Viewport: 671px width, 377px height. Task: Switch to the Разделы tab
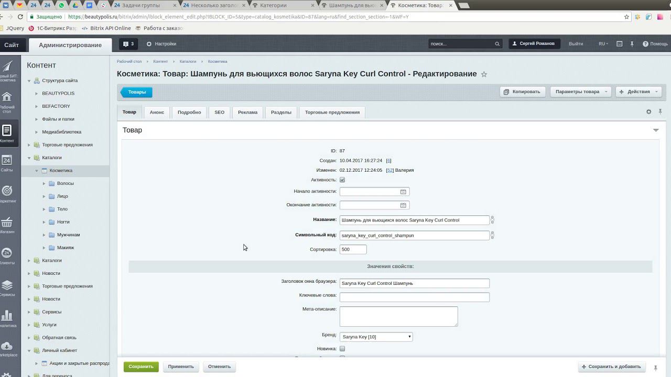[281, 112]
